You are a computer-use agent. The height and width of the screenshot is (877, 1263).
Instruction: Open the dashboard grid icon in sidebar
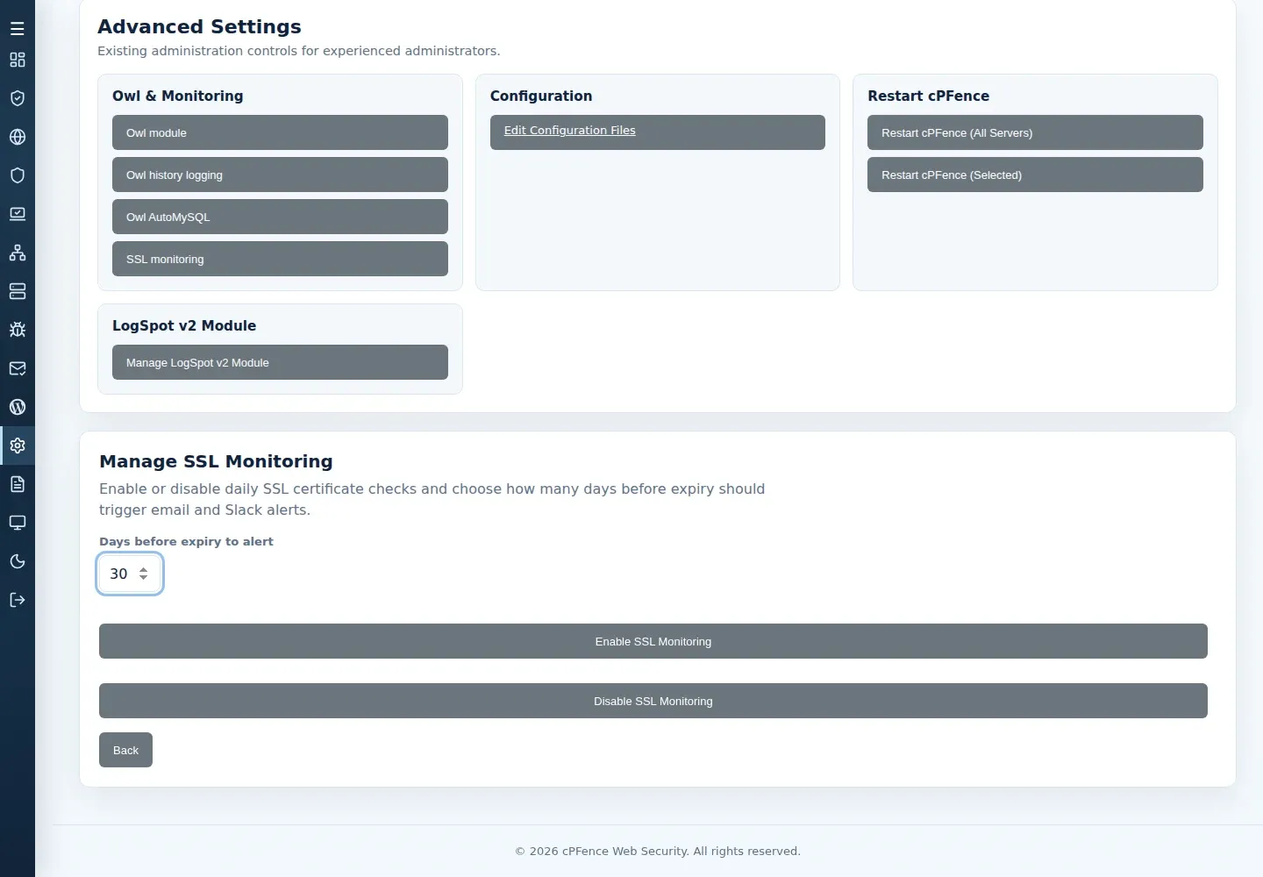[18, 60]
